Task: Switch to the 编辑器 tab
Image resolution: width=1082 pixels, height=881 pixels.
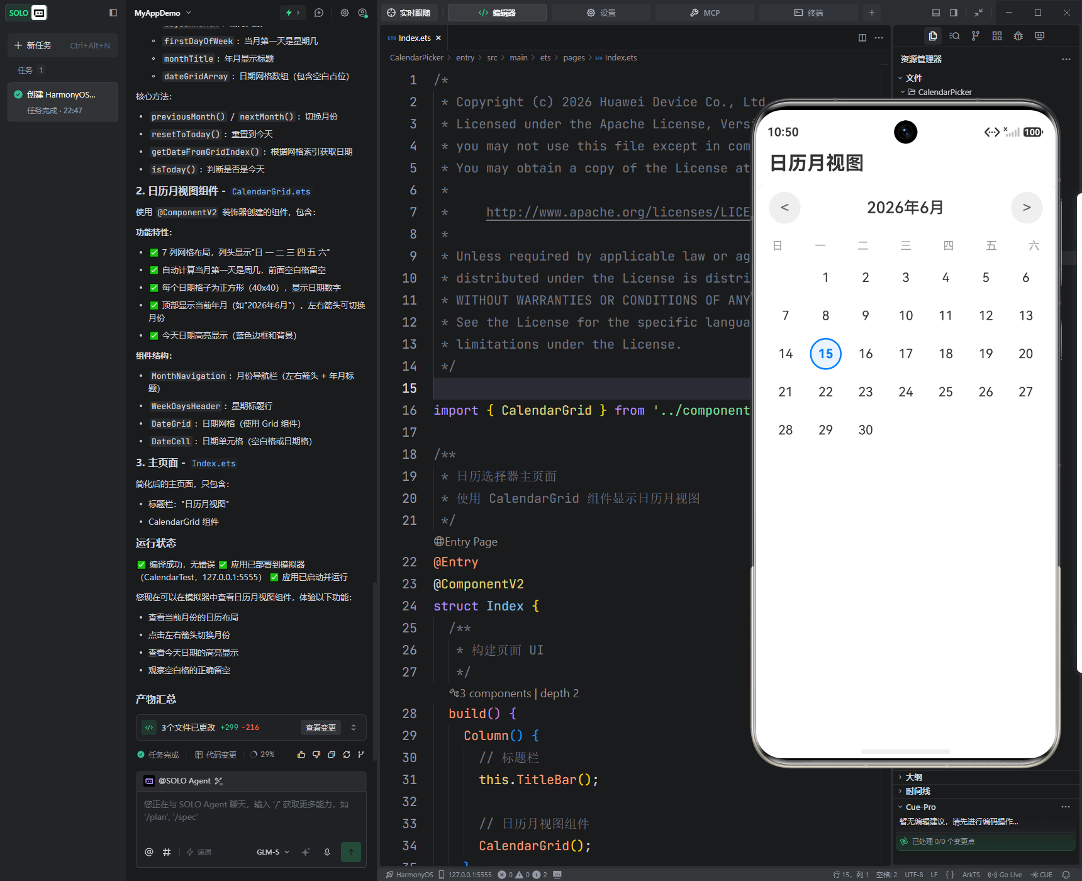Action: coord(497,13)
